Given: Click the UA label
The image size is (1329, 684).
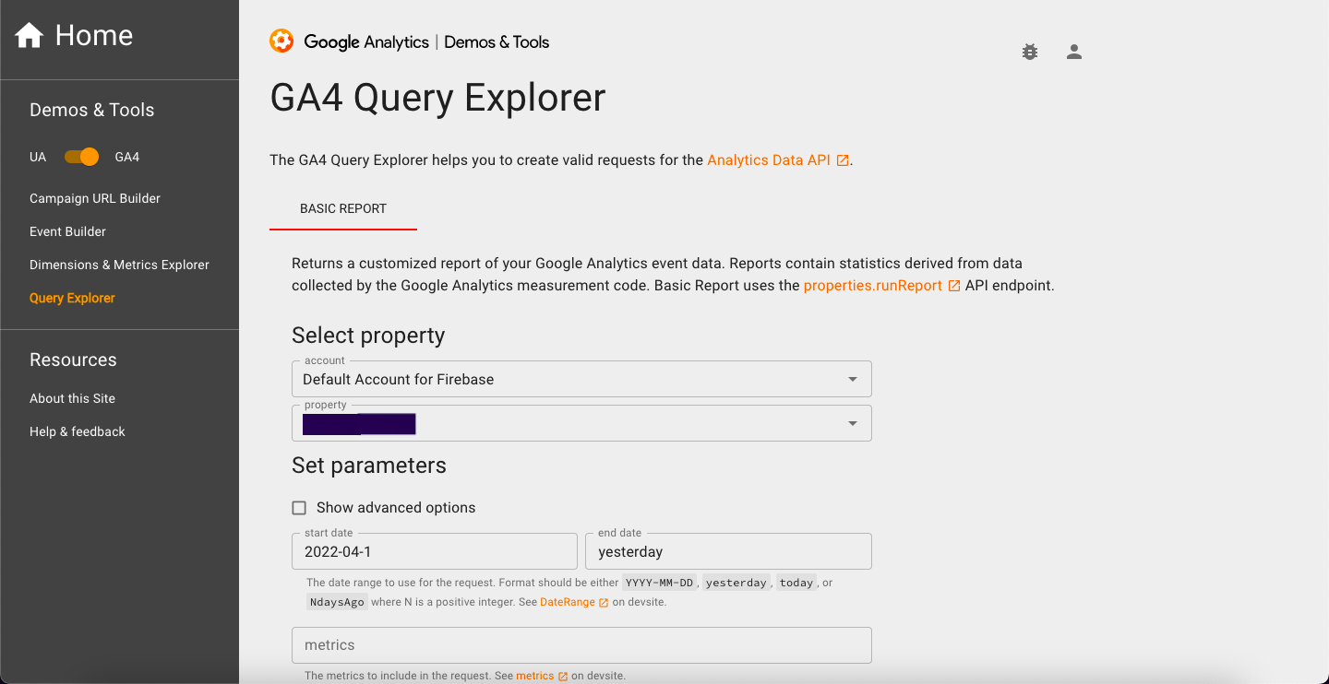Looking at the screenshot, I should click(38, 157).
